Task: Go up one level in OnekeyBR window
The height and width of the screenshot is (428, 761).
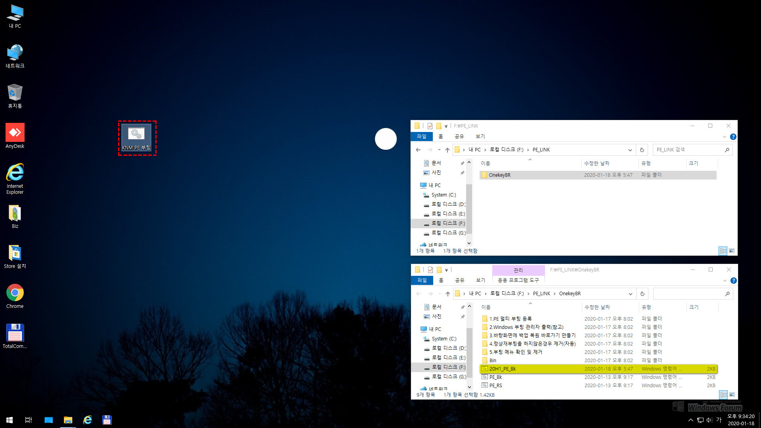Action: tap(448, 294)
